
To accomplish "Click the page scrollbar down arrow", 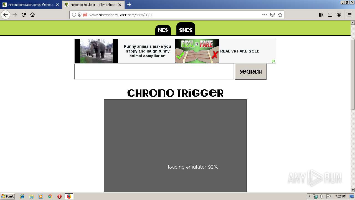I will point(353,190).
